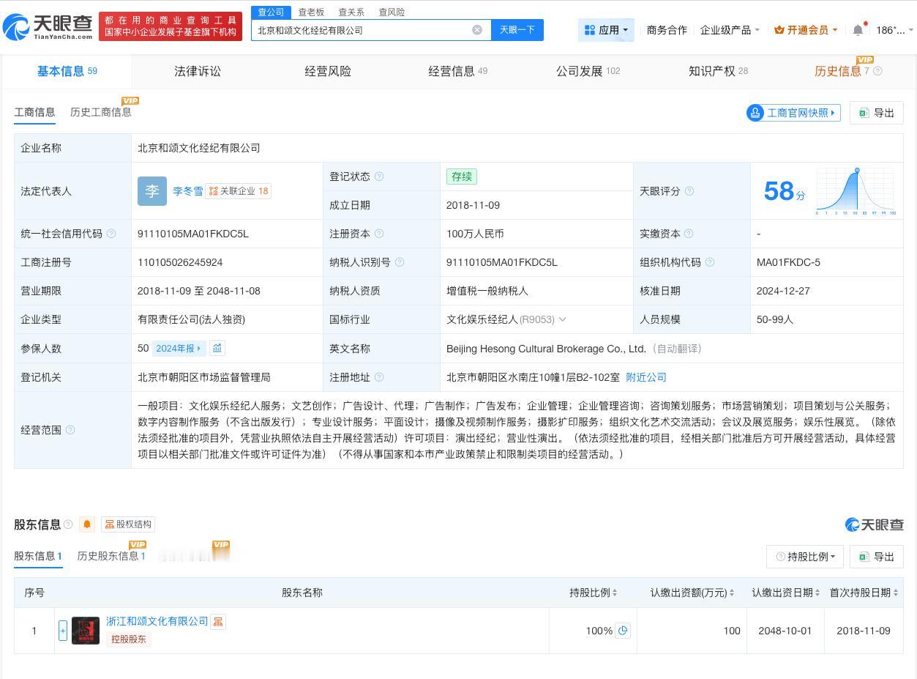917x679 pixels.
Task: Open the 工商官网快照 snapshot tool
Action: (793, 113)
